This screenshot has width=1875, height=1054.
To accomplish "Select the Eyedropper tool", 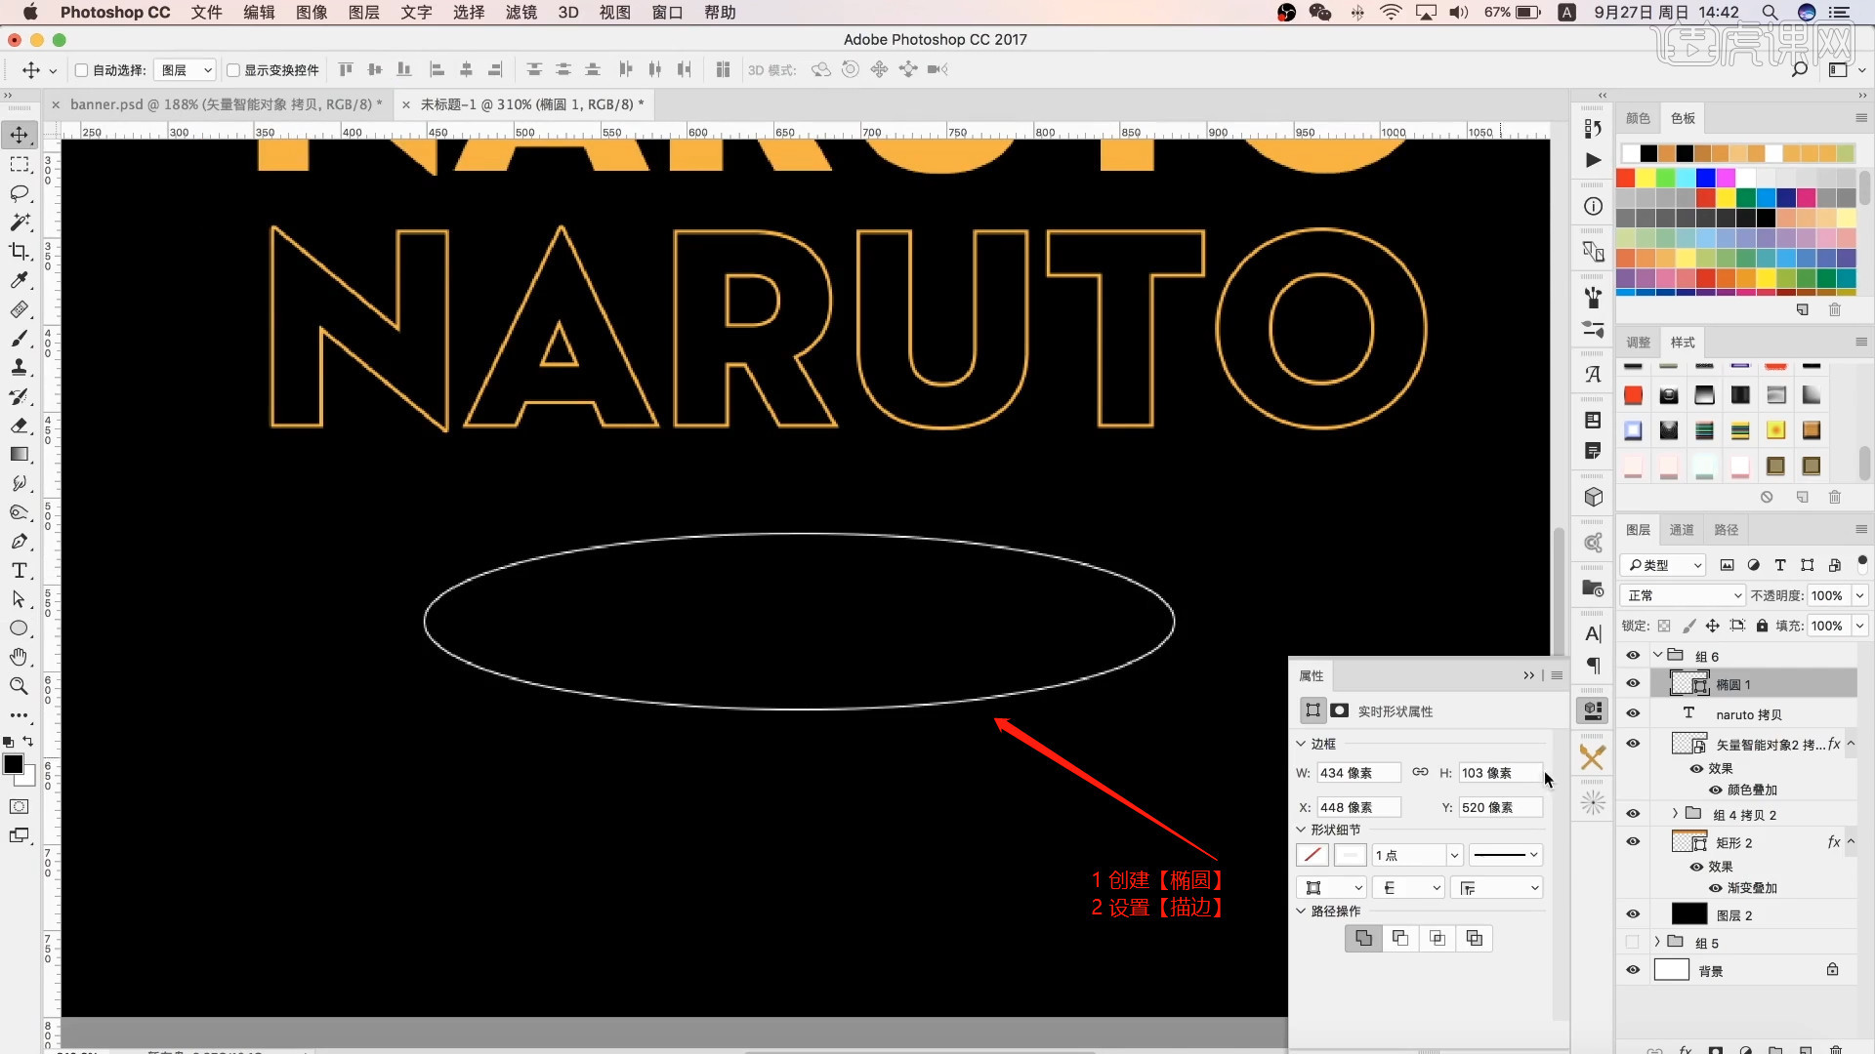I will point(20,281).
